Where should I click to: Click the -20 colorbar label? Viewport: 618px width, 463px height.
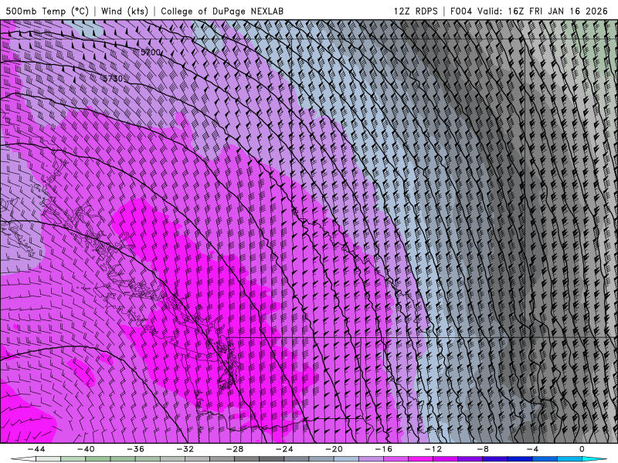point(334,449)
